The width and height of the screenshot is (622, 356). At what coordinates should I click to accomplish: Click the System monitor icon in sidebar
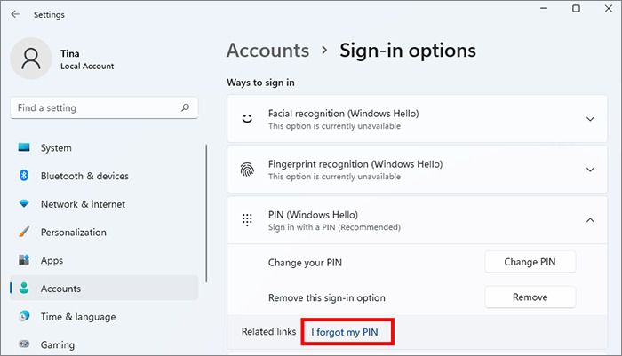[x=24, y=148]
